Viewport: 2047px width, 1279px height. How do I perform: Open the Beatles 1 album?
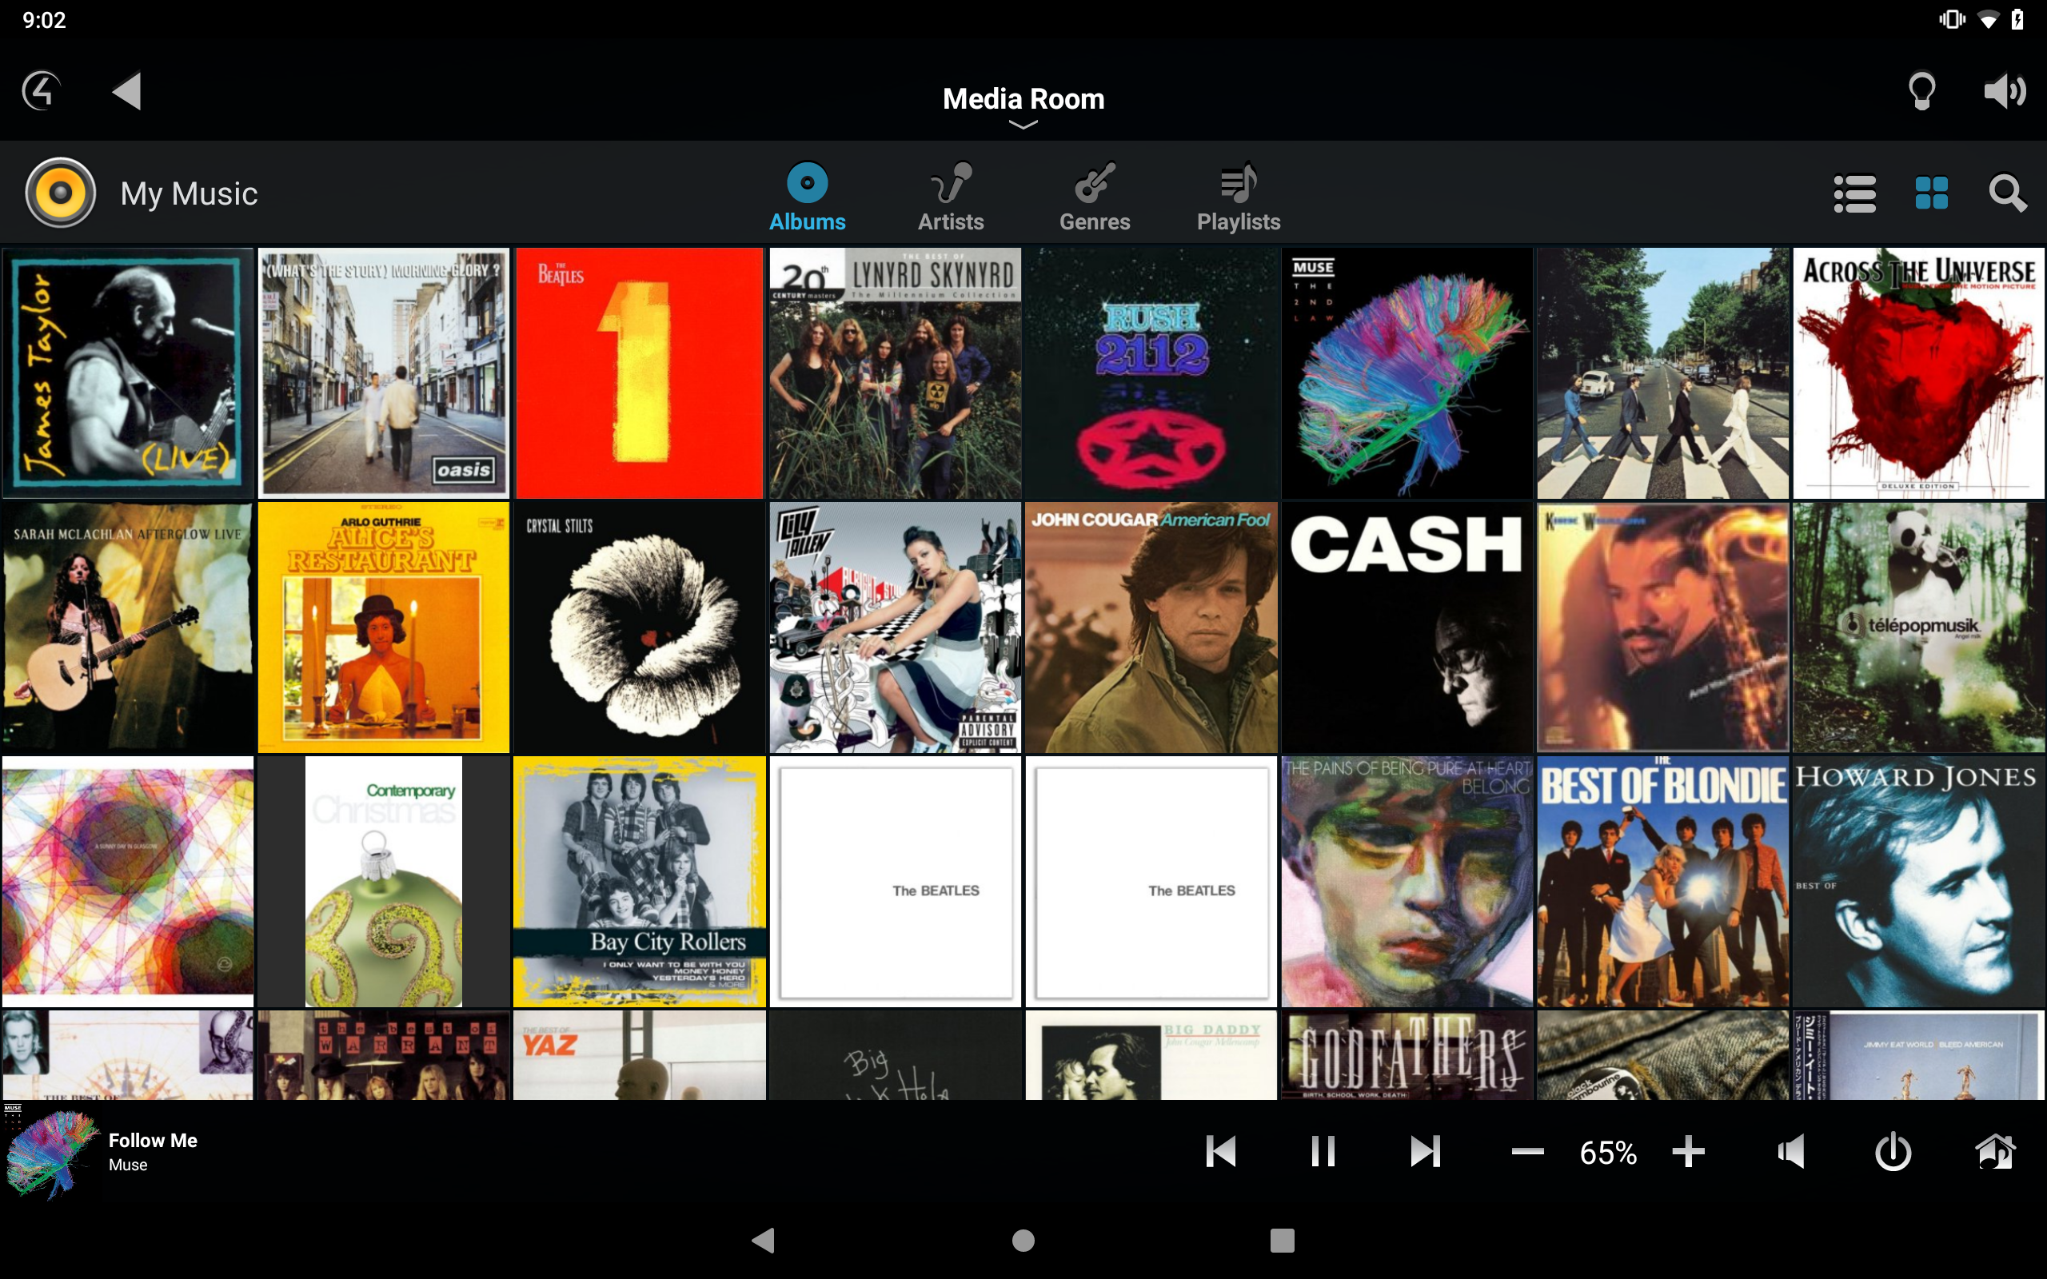point(640,373)
